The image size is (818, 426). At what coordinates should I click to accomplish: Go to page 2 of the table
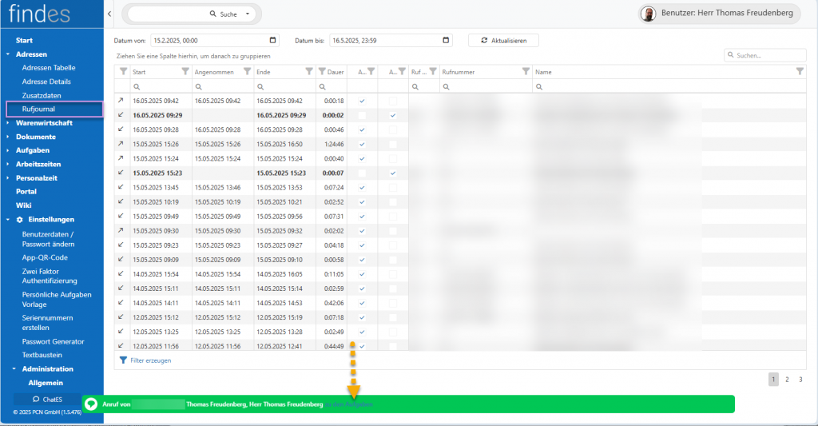click(786, 380)
